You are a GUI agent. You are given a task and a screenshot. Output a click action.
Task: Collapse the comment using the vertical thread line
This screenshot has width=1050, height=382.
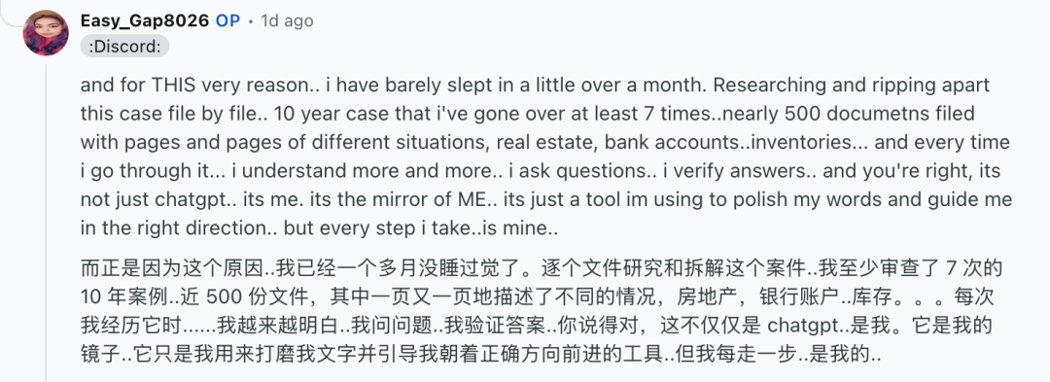tap(46, 221)
